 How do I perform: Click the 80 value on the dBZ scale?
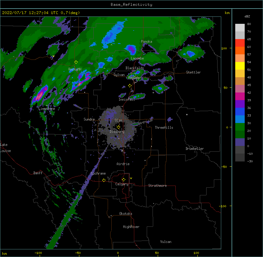pyautogui.click(x=249, y=24)
